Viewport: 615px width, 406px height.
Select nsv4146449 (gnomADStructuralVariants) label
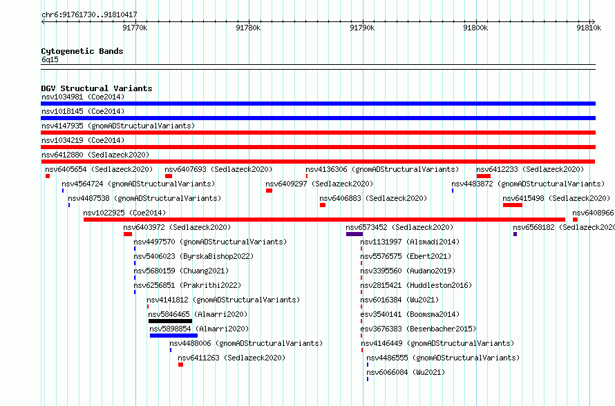pyautogui.click(x=437, y=343)
